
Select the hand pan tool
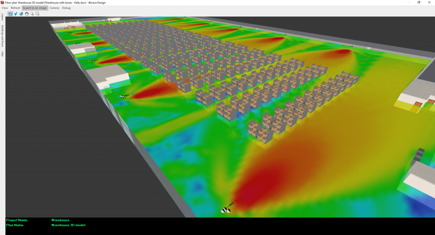click(x=27, y=14)
